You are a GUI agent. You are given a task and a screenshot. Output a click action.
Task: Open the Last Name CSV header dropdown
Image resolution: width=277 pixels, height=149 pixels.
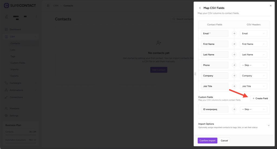[253, 55]
